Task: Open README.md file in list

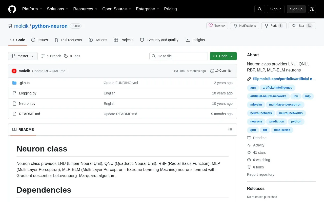Action: pyautogui.click(x=29, y=114)
